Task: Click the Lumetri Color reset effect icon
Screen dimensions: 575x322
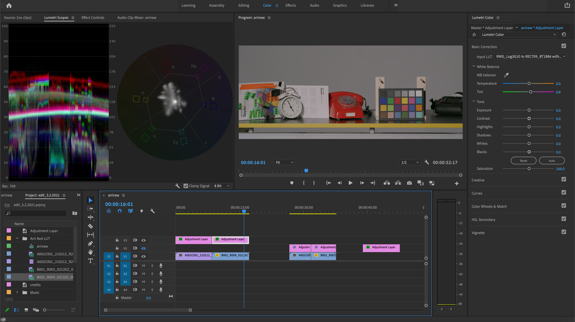Action: coord(563,35)
